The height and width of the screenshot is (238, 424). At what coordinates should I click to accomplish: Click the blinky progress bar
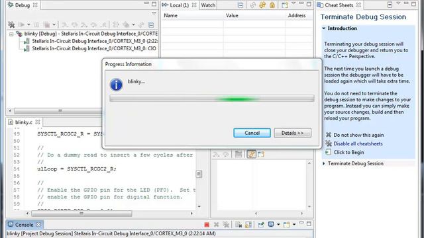212,99
